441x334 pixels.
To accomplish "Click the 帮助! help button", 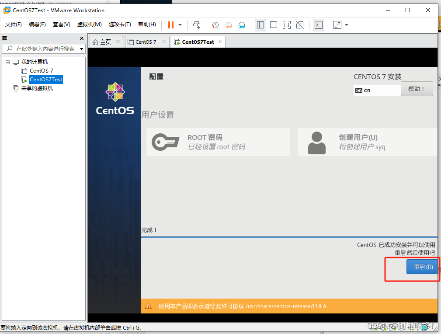I will coord(416,88).
